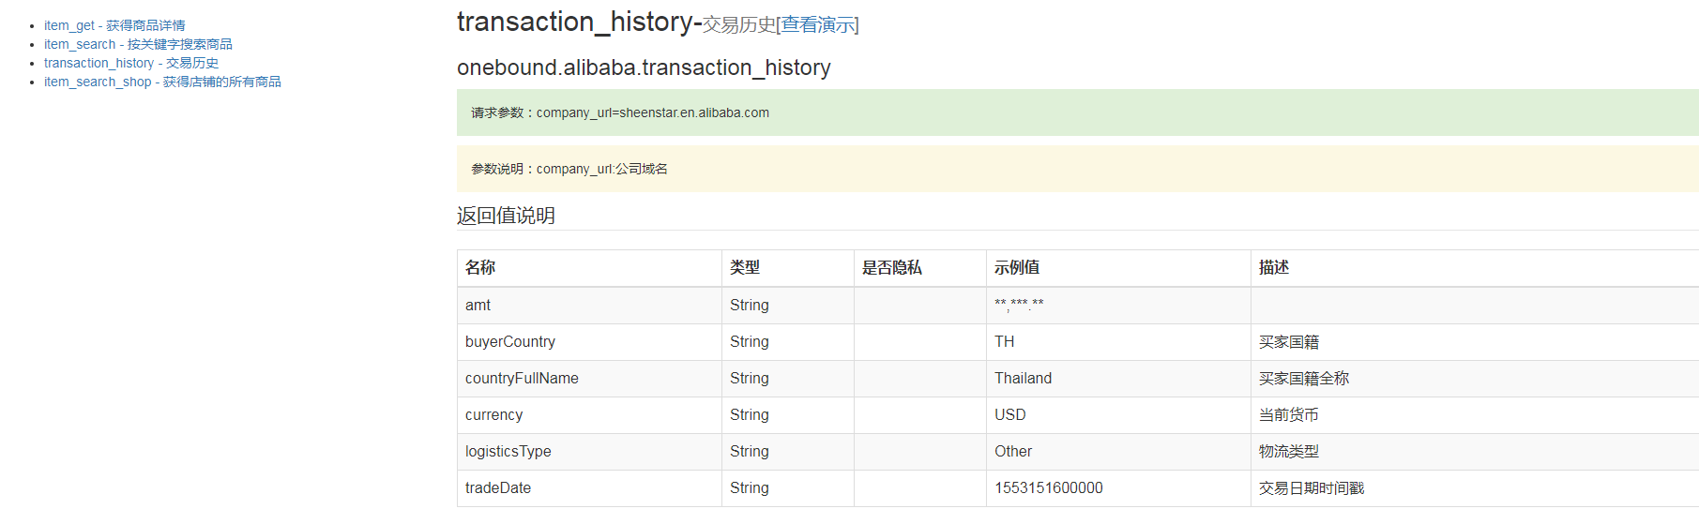Click the 返回值说明 heading
The image size is (1699, 524).
(506, 216)
